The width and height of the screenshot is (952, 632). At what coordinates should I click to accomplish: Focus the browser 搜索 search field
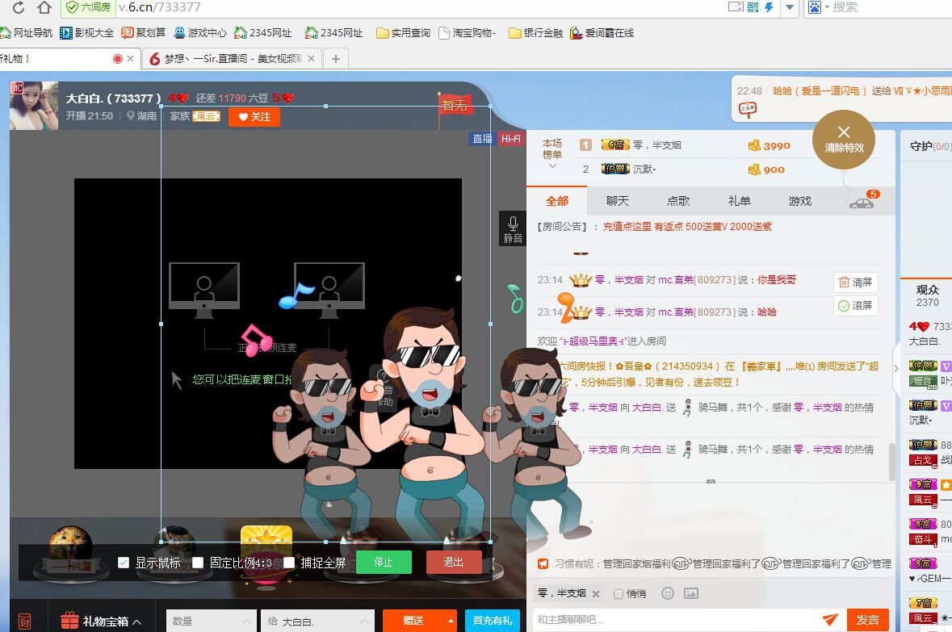click(890, 7)
